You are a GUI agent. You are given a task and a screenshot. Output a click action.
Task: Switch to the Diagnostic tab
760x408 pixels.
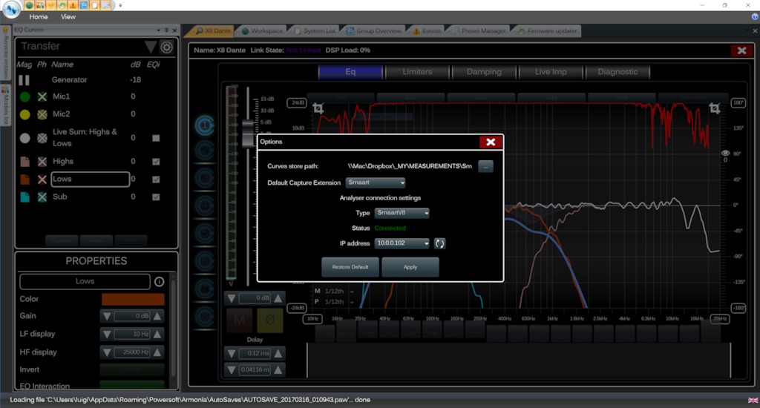point(617,72)
